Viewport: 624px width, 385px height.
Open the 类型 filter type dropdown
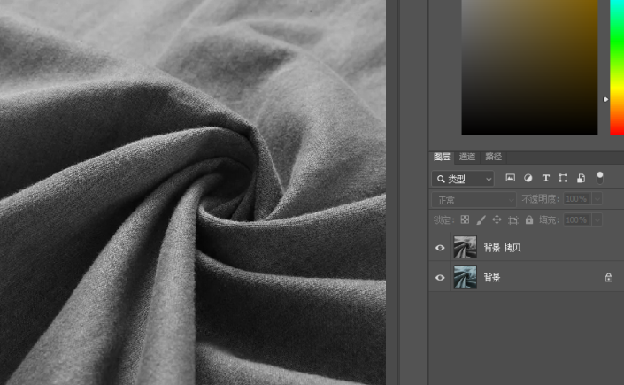tap(463, 179)
